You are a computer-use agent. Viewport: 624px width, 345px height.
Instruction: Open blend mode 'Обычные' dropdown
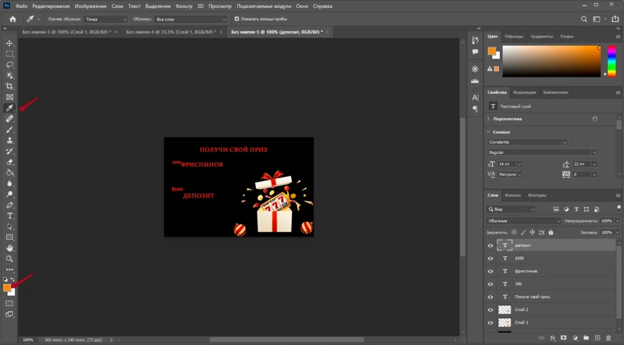[523, 221]
